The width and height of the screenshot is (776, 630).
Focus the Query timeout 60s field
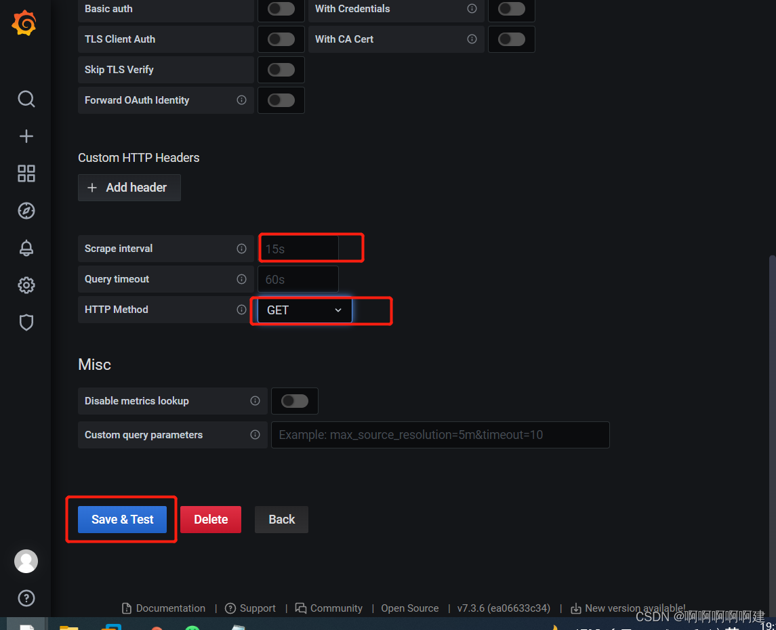pyautogui.click(x=298, y=279)
